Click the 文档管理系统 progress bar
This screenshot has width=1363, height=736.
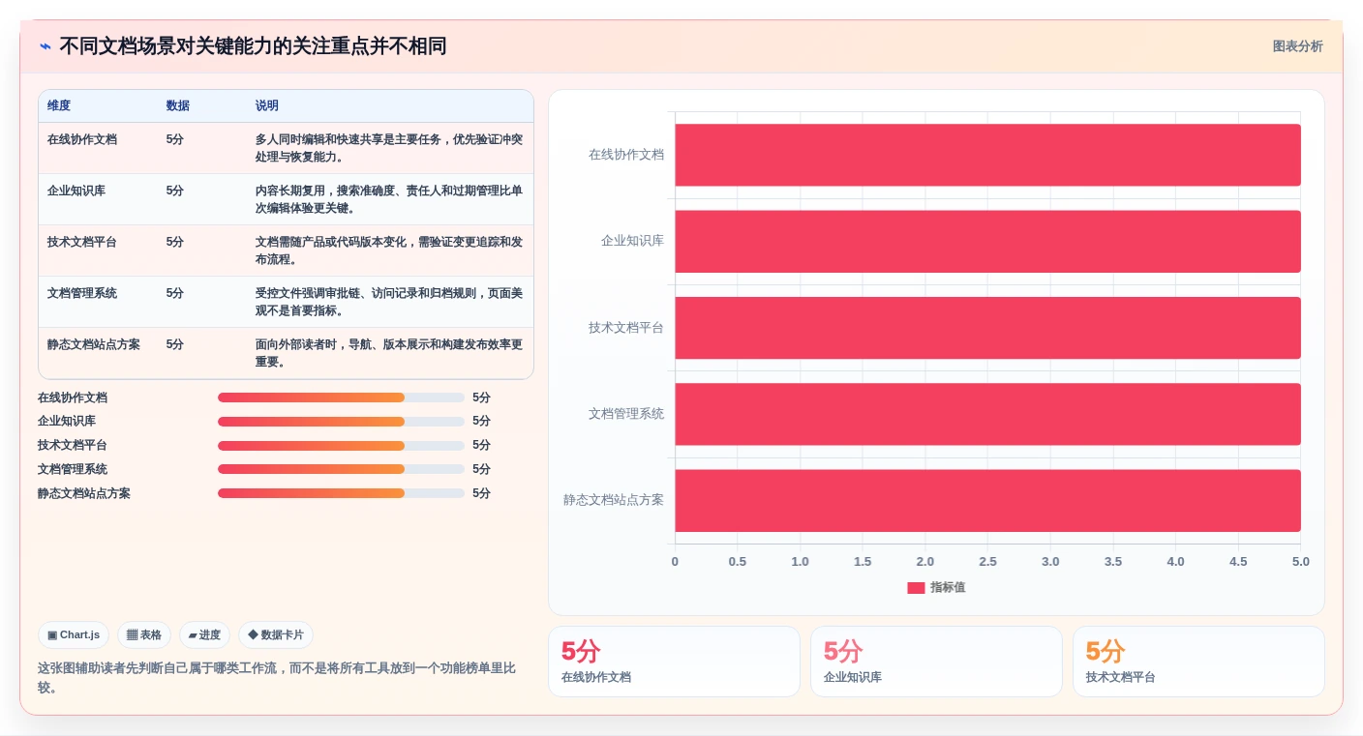[x=341, y=469]
